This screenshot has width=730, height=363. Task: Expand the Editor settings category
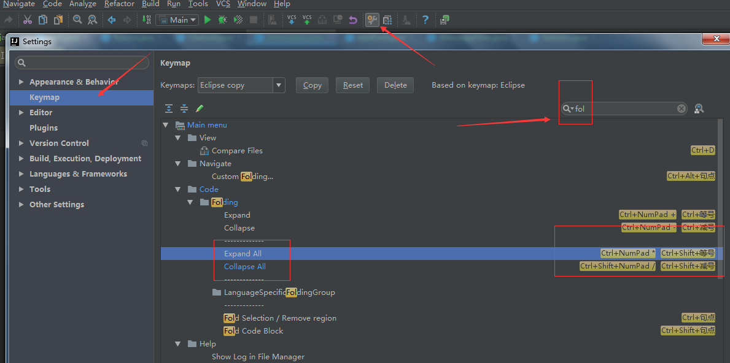(x=21, y=113)
